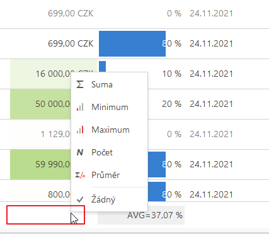Viewport: 269px width, 234px height.
Task: Click the blue progress bar in the 699,00 CZK row
Action: pos(132,43)
